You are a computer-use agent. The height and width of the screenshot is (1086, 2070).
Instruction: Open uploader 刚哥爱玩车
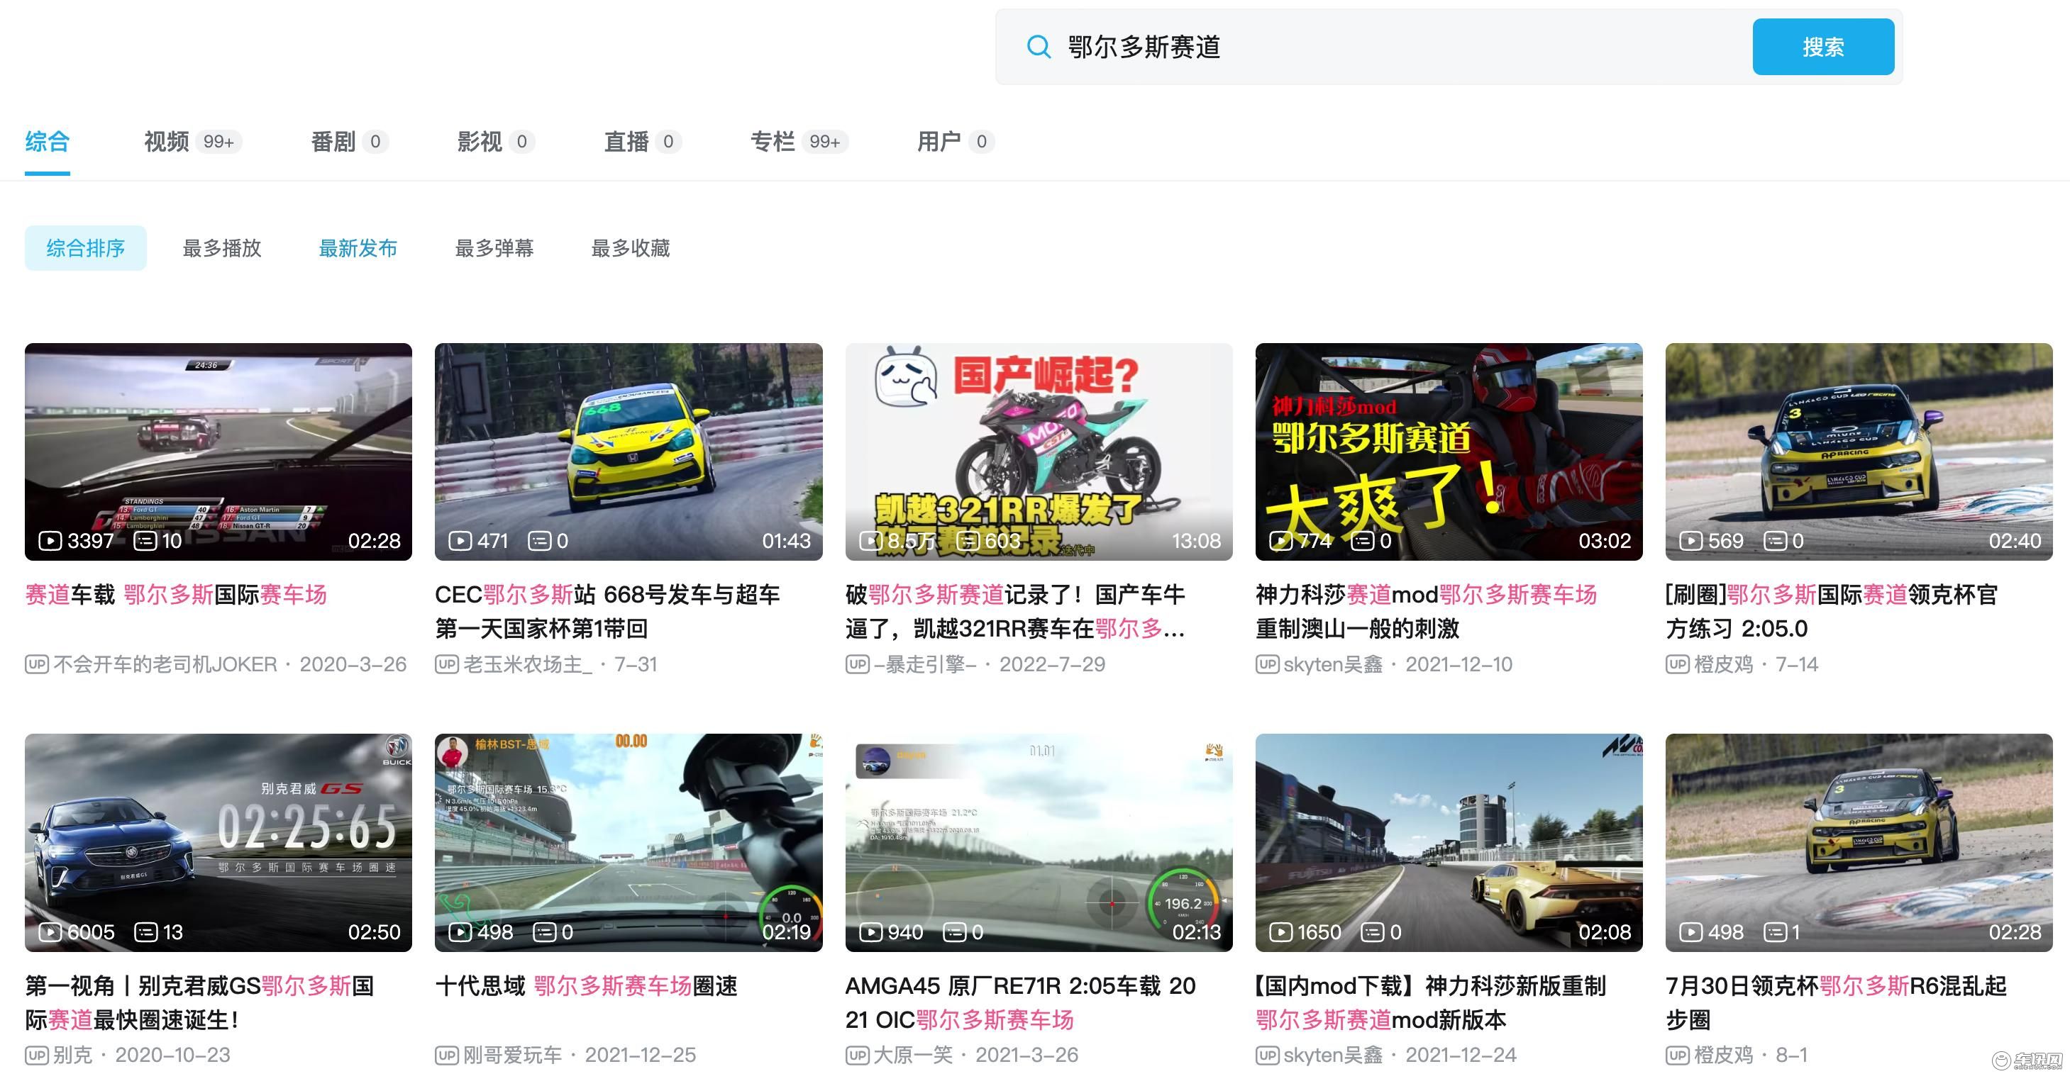tap(513, 1055)
